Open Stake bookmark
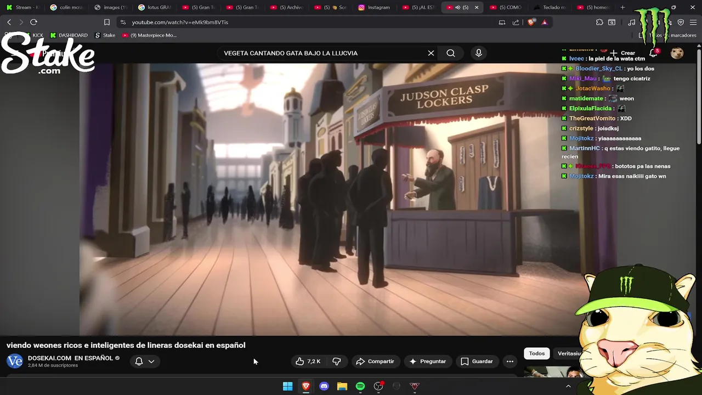The height and width of the screenshot is (395, 702). coord(105,35)
